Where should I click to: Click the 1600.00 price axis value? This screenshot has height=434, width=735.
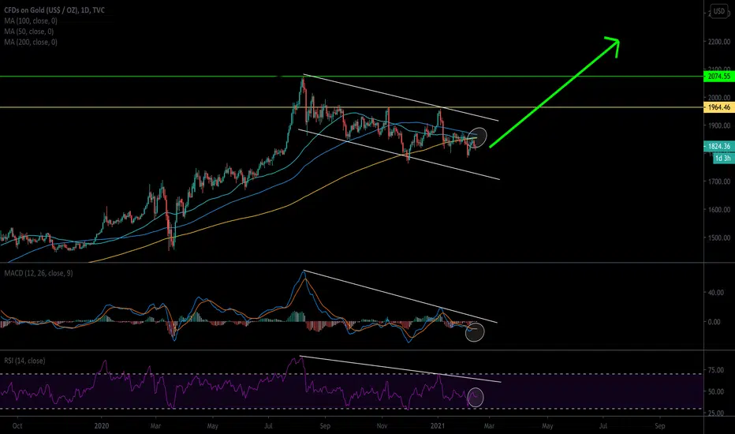pyautogui.click(x=719, y=210)
